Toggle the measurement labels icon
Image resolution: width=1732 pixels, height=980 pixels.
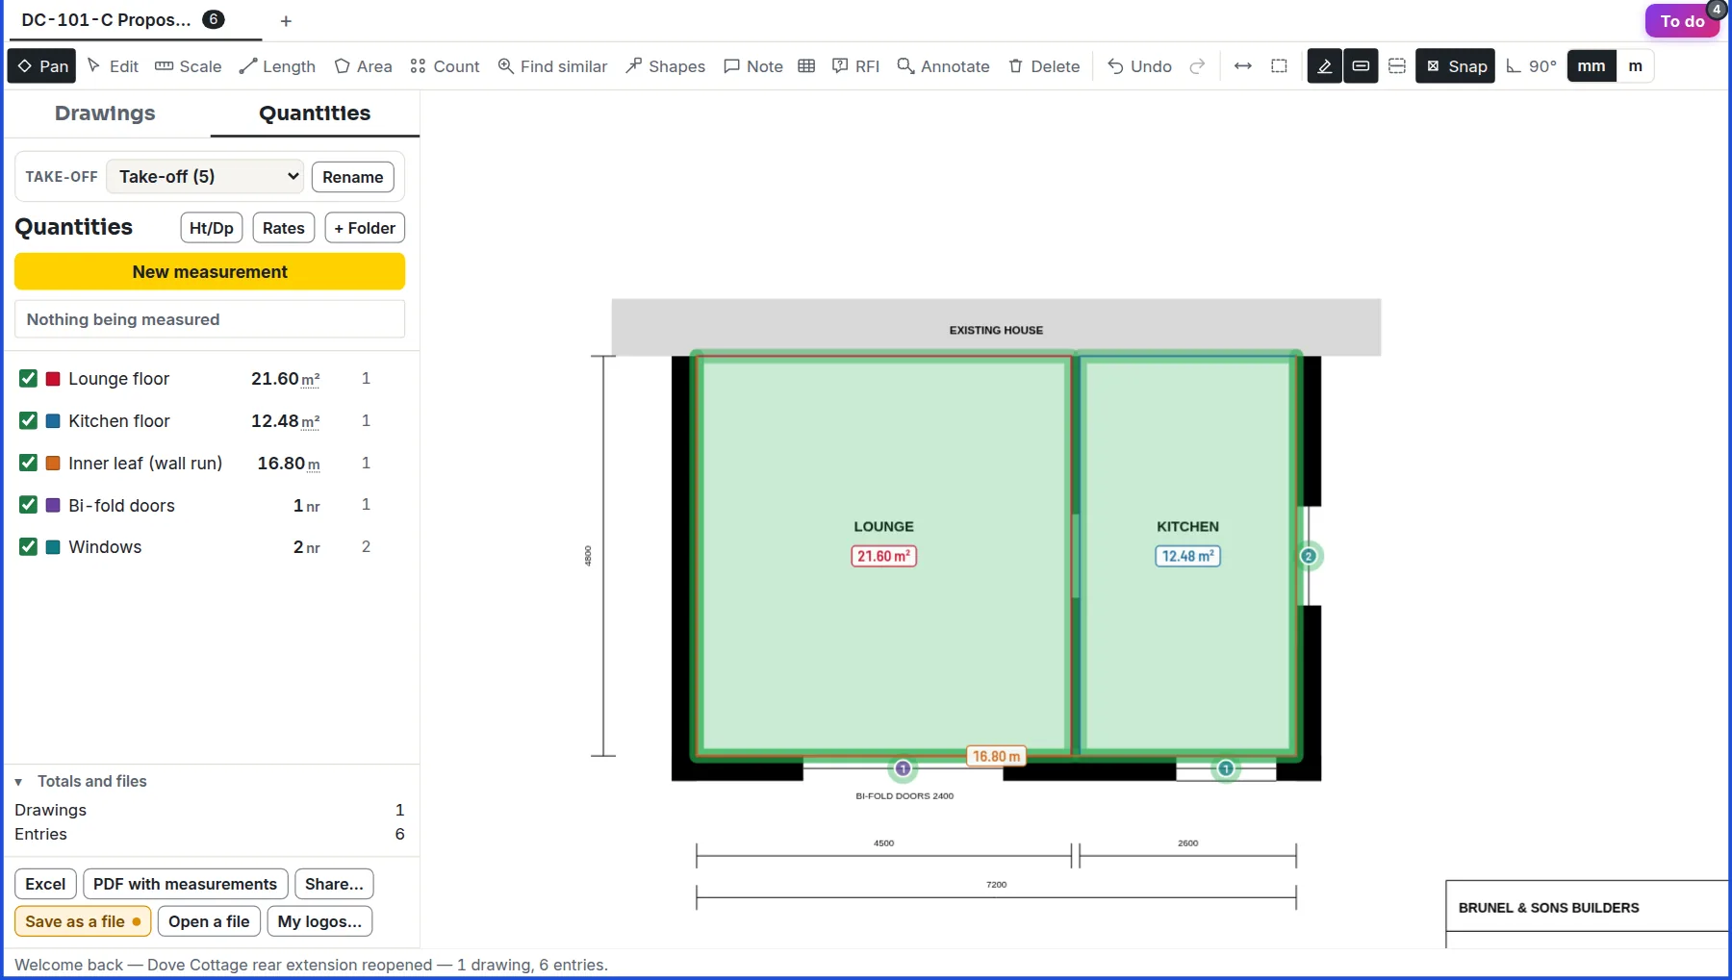1361,66
